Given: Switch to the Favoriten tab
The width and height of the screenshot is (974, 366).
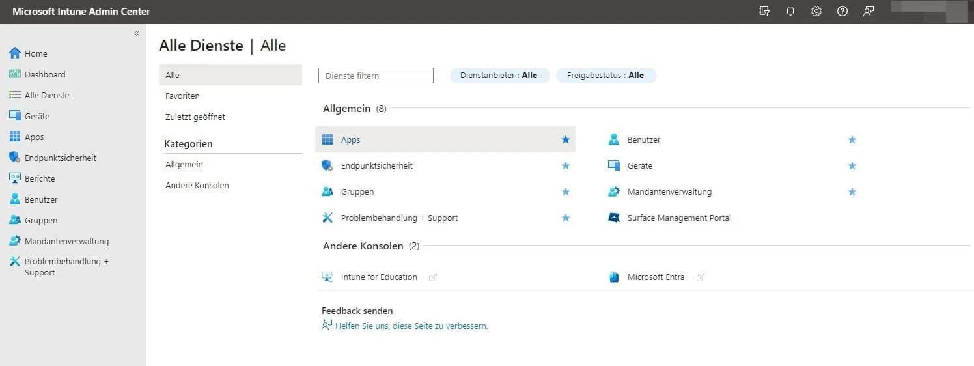Looking at the screenshot, I should click(183, 96).
